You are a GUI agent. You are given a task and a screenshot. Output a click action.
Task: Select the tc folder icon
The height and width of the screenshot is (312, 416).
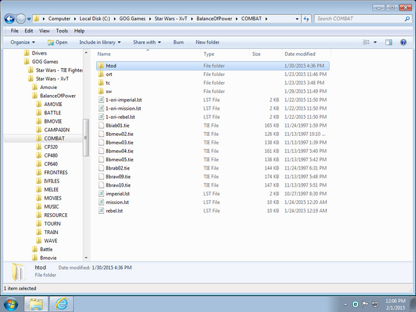(101, 83)
